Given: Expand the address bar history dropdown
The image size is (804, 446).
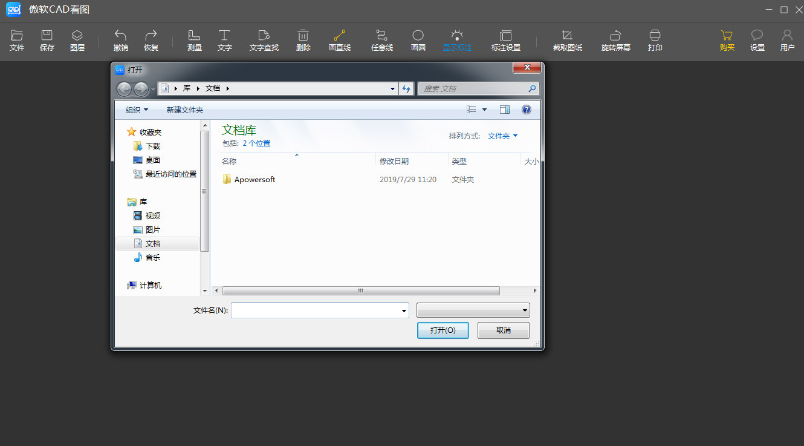Looking at the screenshot, I should [x=393, y=88].
